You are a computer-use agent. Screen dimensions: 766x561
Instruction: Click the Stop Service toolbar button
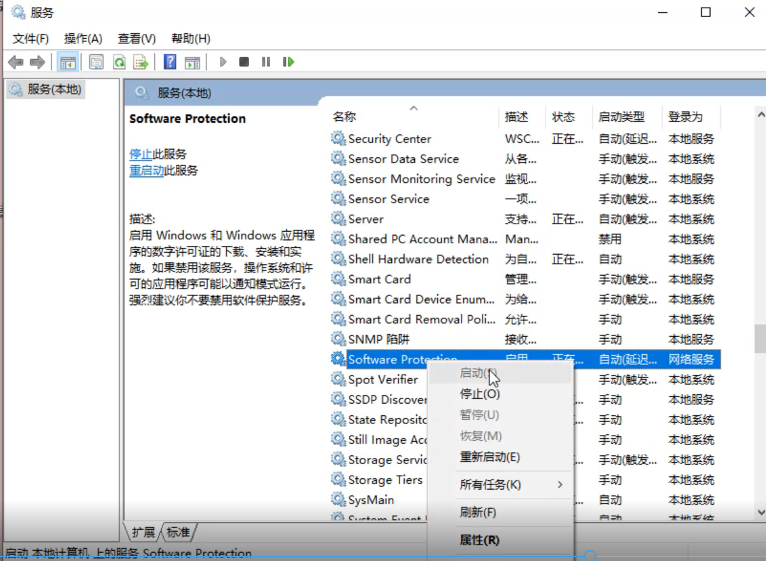(x=244, y=62)
